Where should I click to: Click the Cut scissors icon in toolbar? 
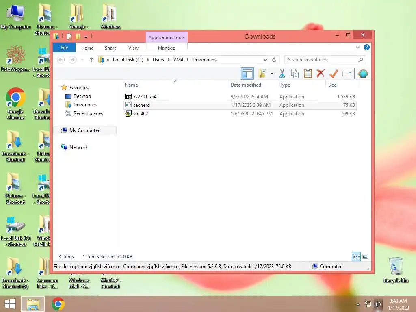click(x=282, y=74)
